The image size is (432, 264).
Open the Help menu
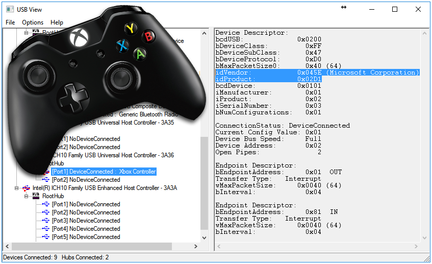coord(57,22)
